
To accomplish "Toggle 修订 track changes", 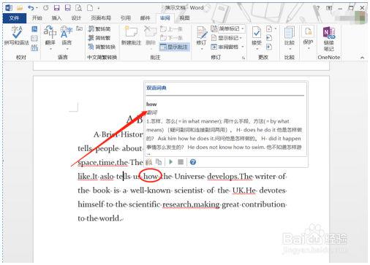I will (202, 37).
